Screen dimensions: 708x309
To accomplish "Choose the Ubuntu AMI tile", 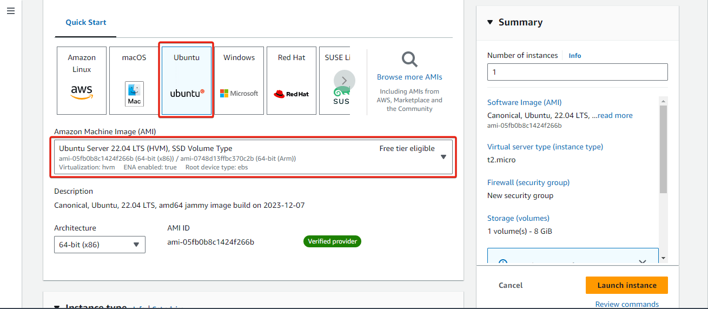I will 187,81.
